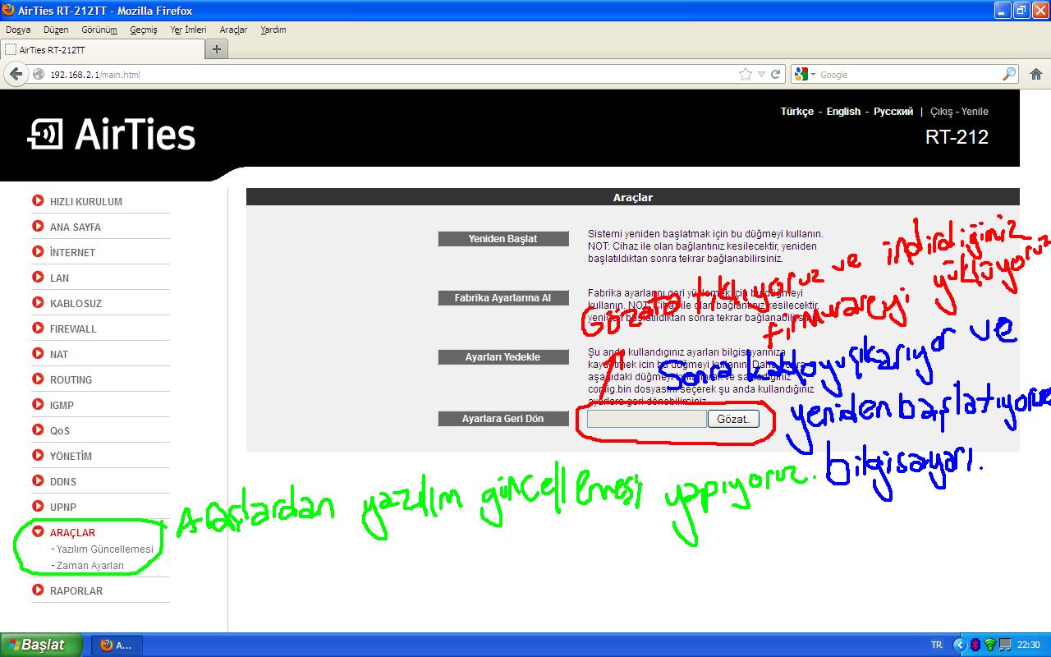Open the İNTERNET sidebar menu
1051x657 pixels.
click(72, 252)
